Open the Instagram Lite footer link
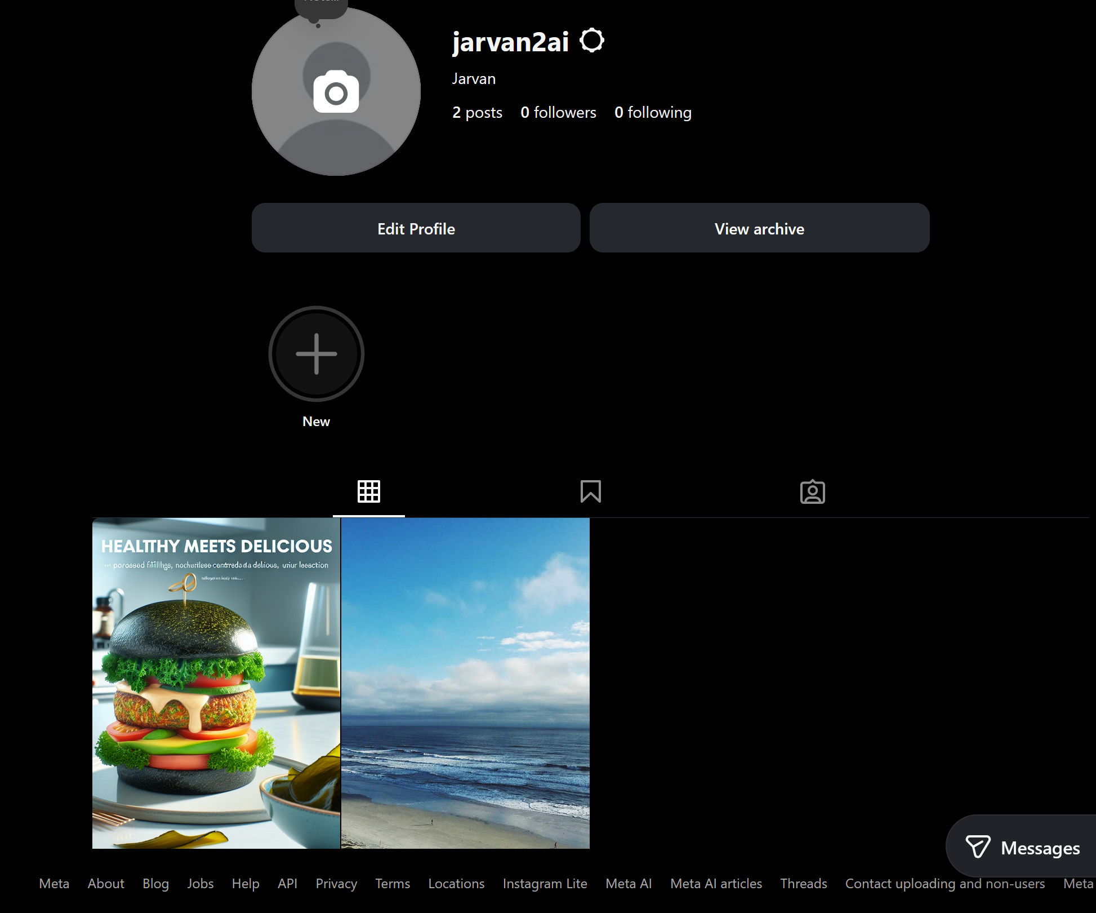This screenshot has height=913, width=1096. 545,884
